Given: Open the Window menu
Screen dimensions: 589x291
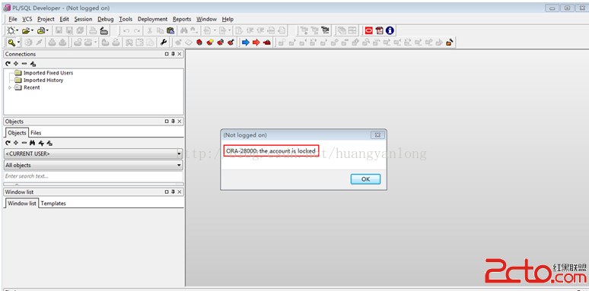Looking at the screenshot, I should 206,19.
